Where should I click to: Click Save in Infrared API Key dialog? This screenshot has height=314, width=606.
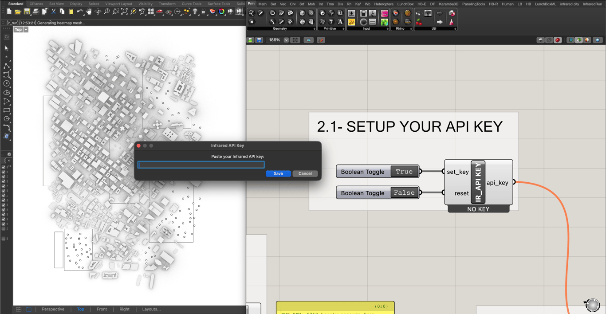point(278,173)
